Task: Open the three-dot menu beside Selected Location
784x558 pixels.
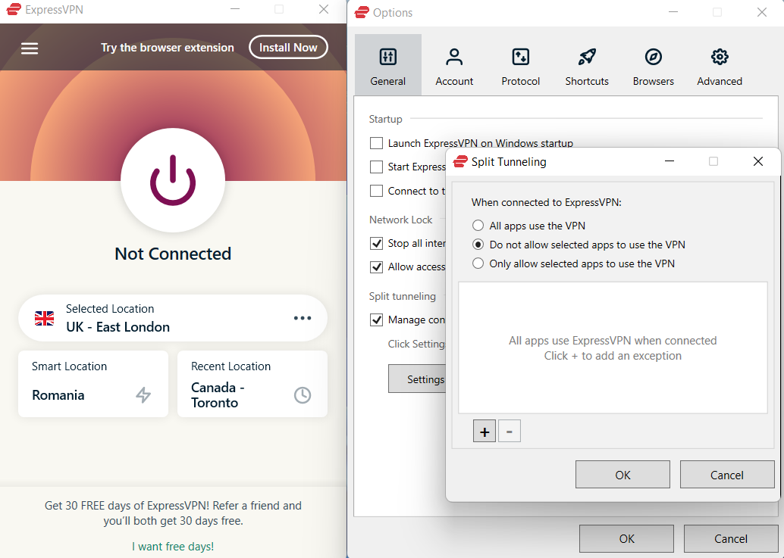Action: (303, 318)
